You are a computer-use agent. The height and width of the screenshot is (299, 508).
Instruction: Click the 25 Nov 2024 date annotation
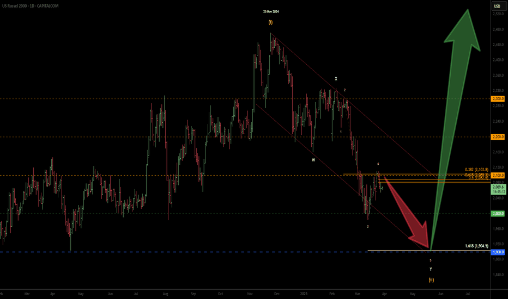click(271, 11)
